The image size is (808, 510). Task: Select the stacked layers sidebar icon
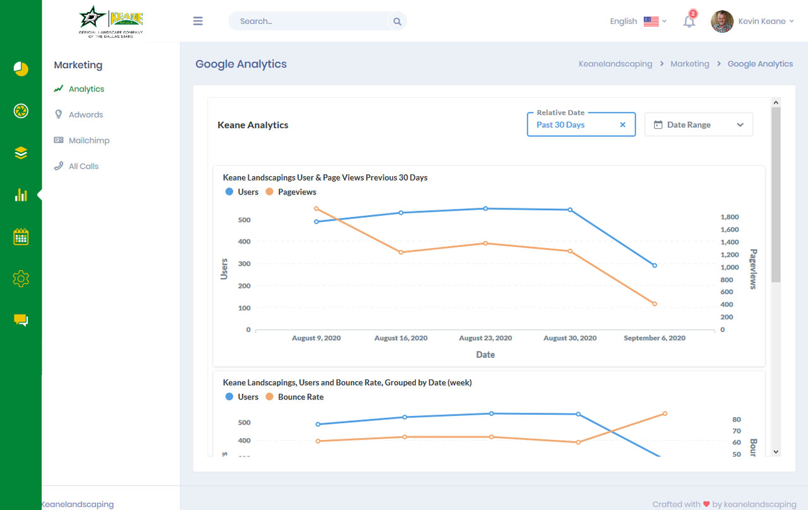(21, 153)
